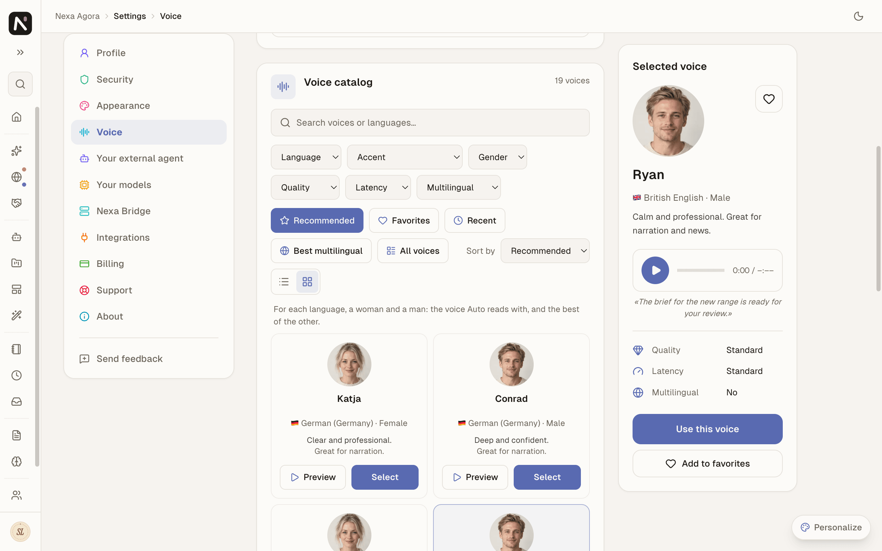Expand the left sidebar with the double-chevron icon
882x551 pixels.
click(20, 52)
